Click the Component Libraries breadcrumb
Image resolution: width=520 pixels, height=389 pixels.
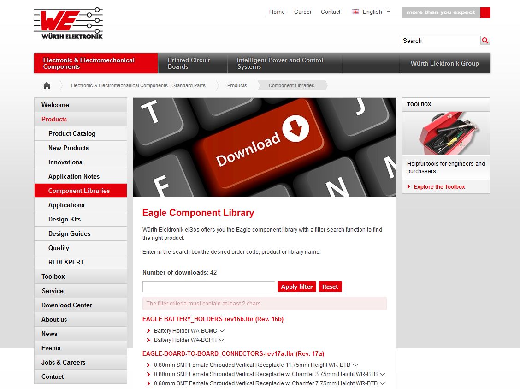point(291,86)
